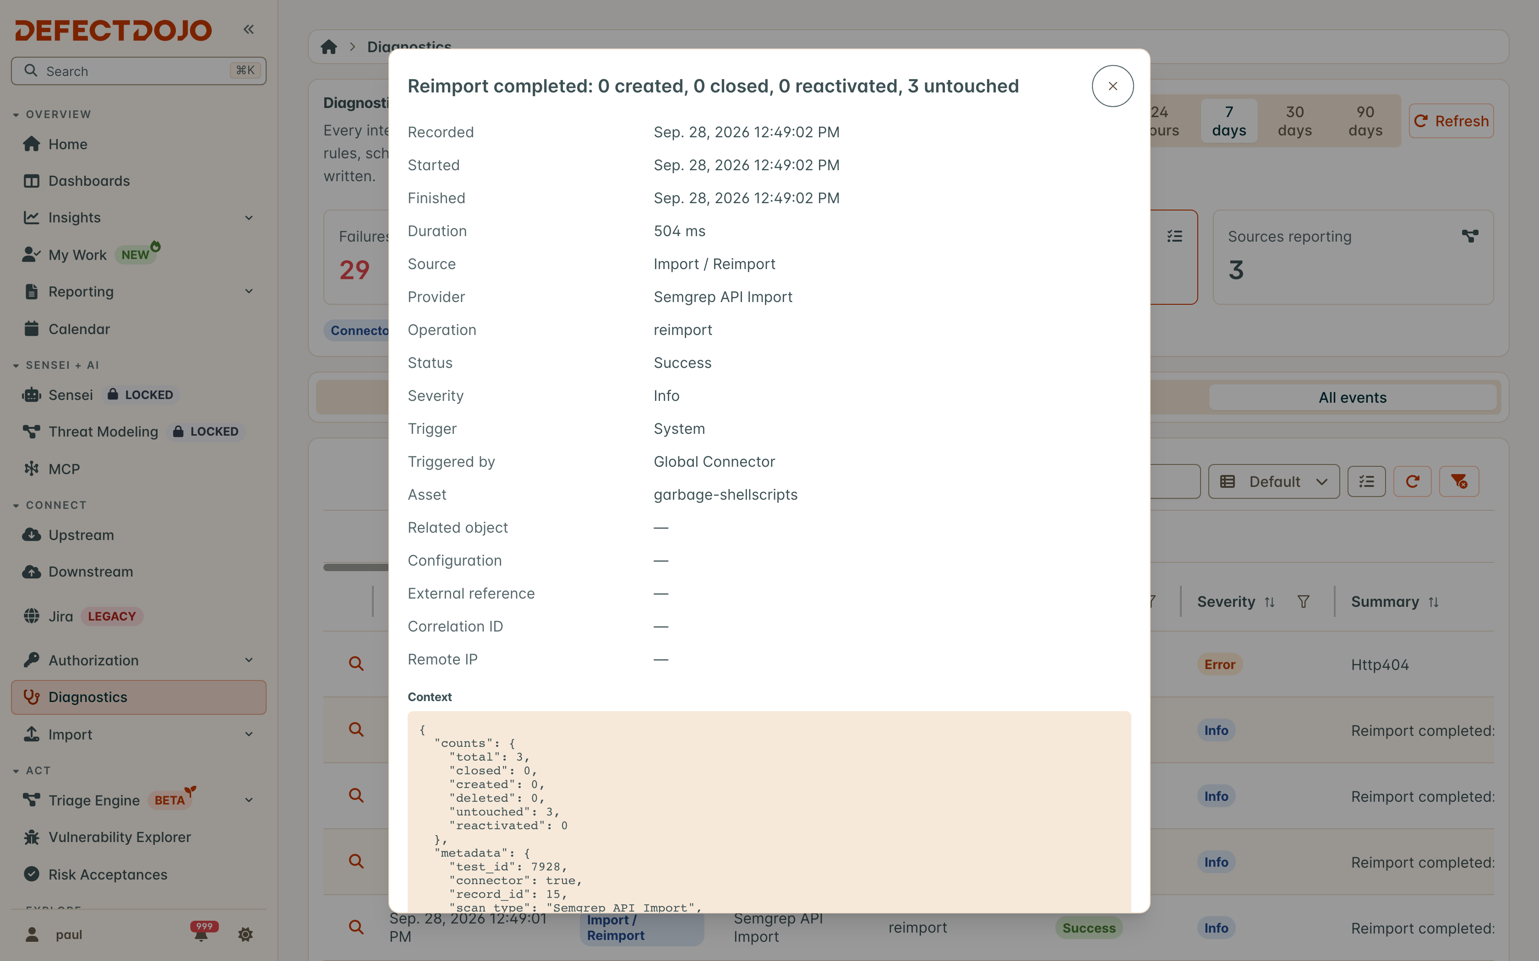The height and width of the screenshot is (961, 1539).
Task: Collapse the sidebar with double chevron icon
Action: point(249,29)
